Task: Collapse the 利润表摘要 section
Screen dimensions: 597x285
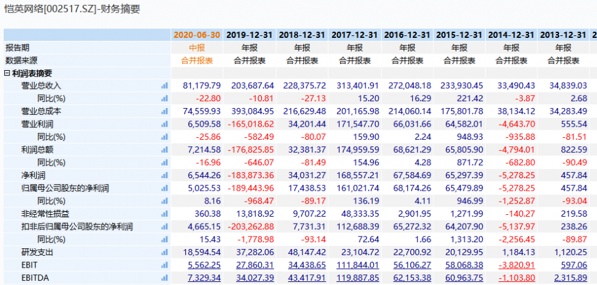Action: pyautogui.click(x=7, y=73)
